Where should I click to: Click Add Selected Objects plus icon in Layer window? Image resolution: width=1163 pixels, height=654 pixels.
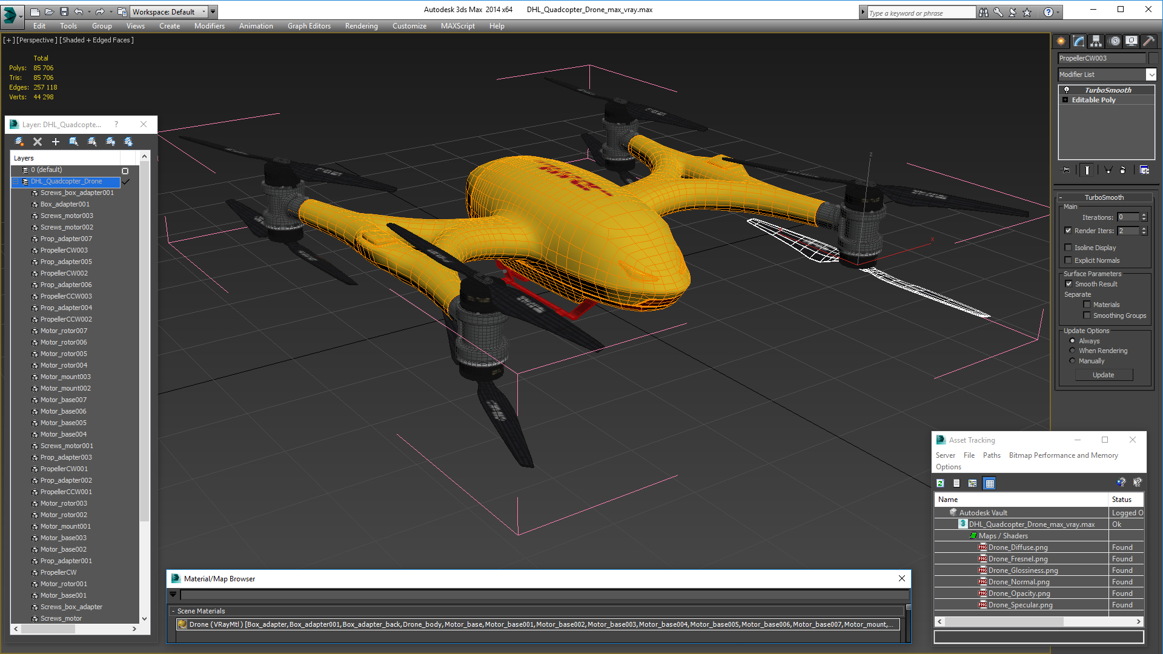(x=56, y=142)
